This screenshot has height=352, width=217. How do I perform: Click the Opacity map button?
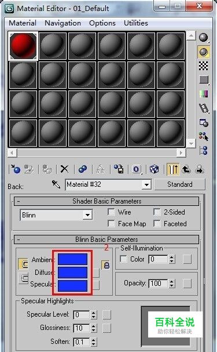187,284
